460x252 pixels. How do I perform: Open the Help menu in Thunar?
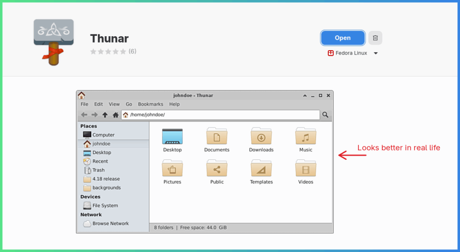174,104
